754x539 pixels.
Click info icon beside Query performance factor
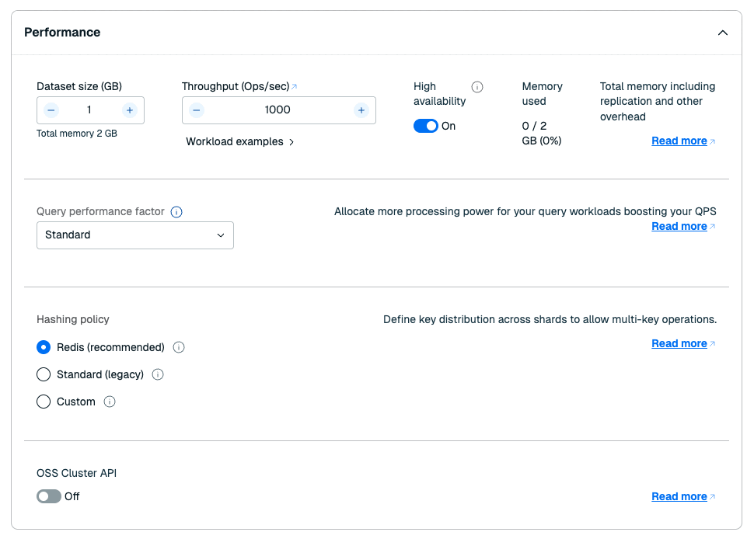click(x=176, y=212)
